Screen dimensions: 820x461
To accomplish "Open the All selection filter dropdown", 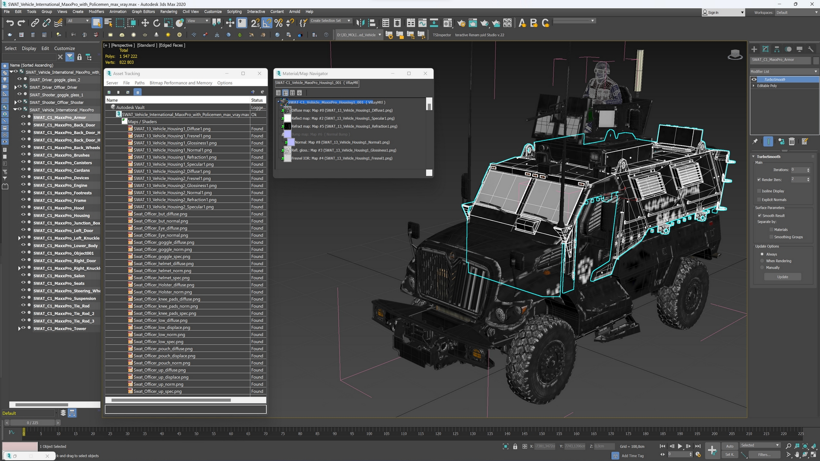I will pos(79,20).
